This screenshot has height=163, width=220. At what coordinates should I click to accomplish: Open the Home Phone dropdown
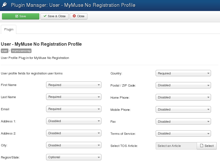tap(183, 97)
